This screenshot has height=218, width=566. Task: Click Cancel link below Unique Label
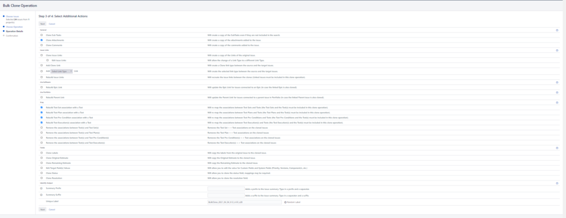pyautogui.click(x=52, y=209)
